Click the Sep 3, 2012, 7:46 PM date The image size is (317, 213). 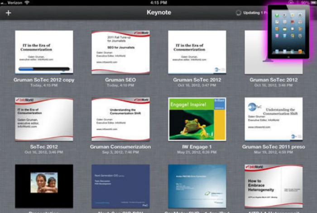tap(120, 152)
